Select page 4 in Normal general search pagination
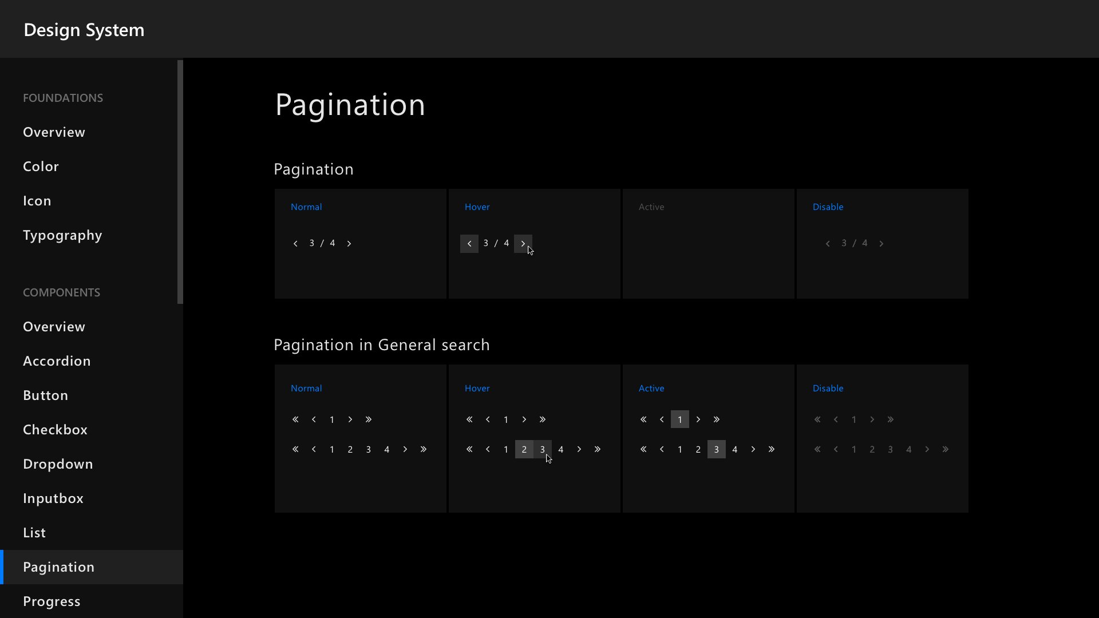1099x618 pixels. point(387,450)
